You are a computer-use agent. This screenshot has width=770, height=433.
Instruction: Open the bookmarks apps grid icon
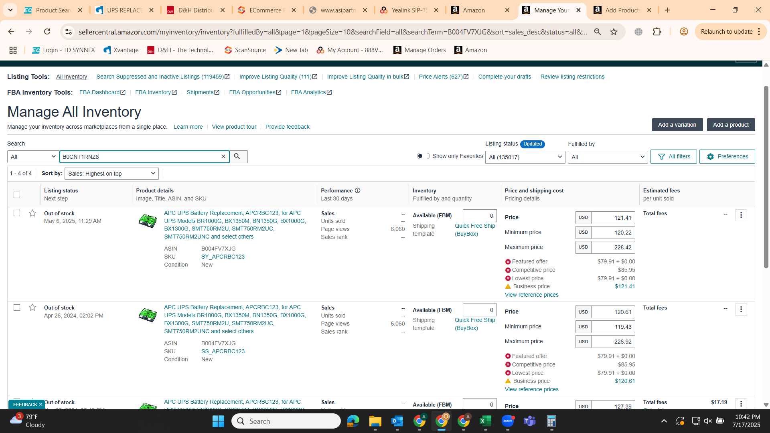[13, 50]
